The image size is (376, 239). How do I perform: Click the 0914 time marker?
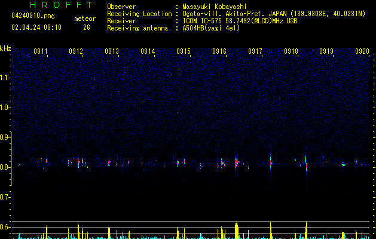coord(148,51)
